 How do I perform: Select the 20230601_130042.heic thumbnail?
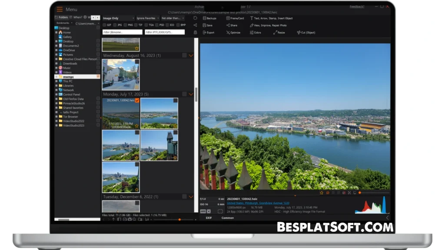[x=121, y=114]
